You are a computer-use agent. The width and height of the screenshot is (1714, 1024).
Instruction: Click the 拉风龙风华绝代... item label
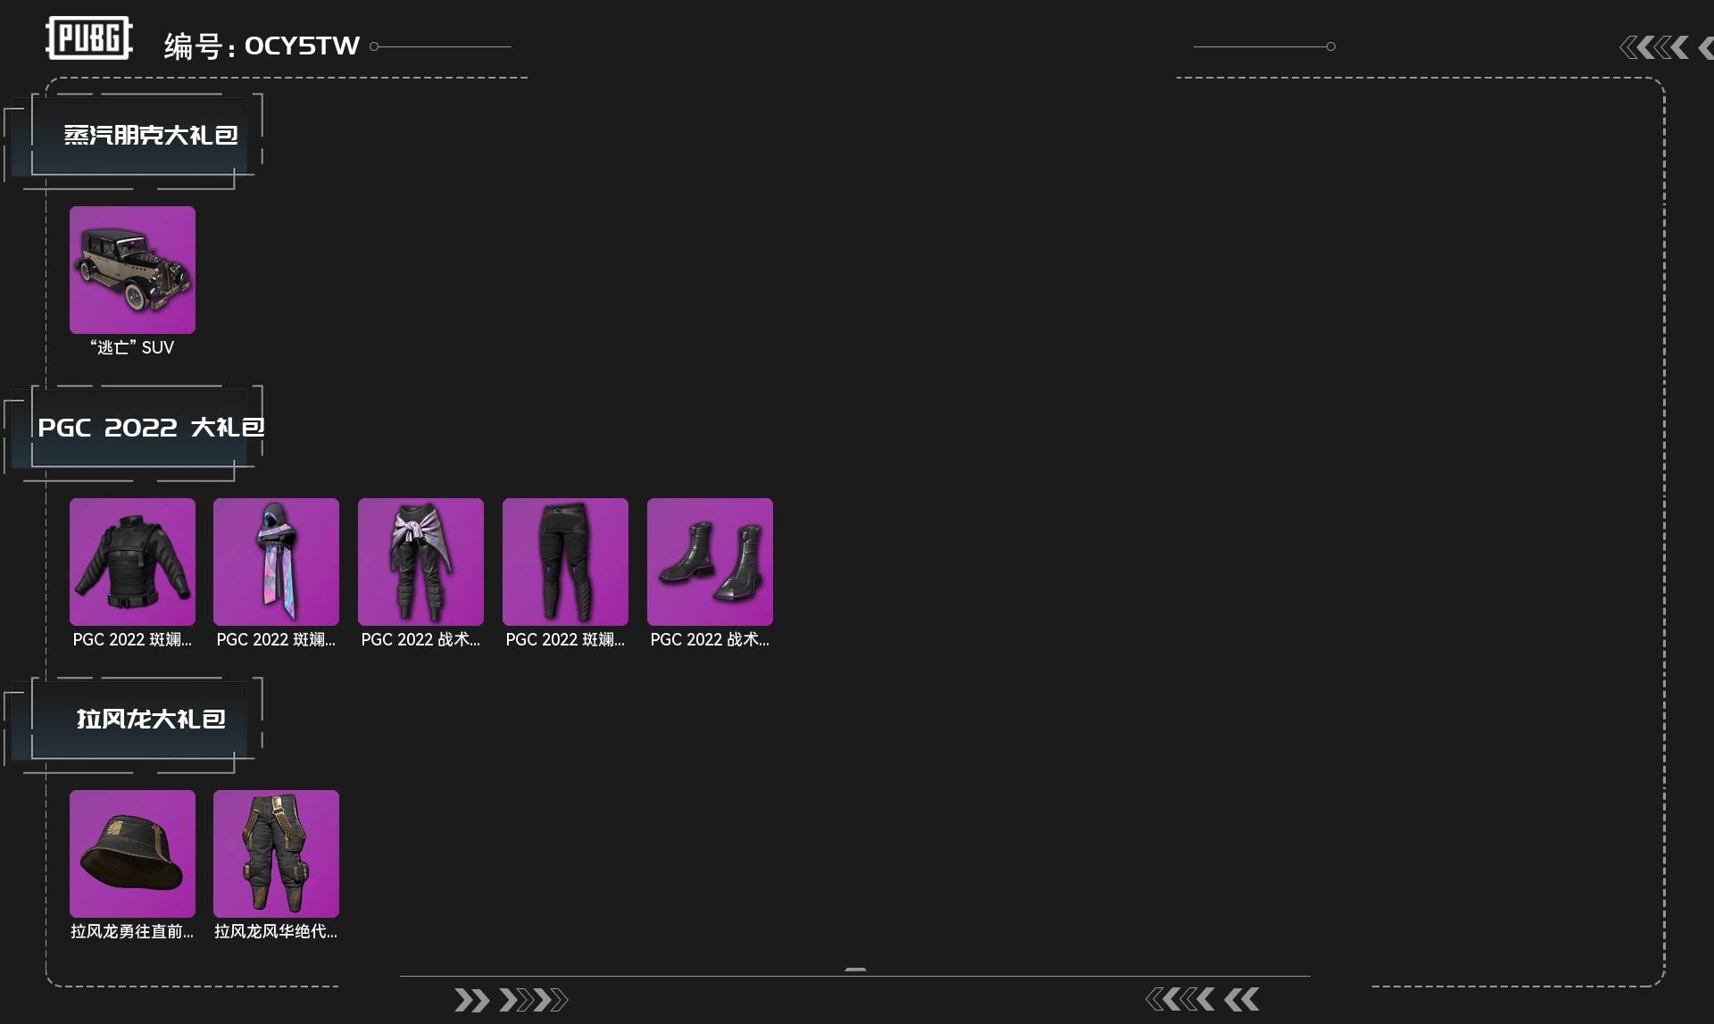(x=276, y=931)
